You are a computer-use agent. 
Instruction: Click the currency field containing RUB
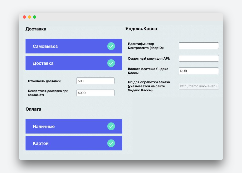pos(199,71)
